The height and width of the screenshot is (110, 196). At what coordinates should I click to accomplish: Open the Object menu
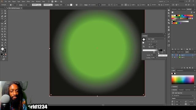14,2
